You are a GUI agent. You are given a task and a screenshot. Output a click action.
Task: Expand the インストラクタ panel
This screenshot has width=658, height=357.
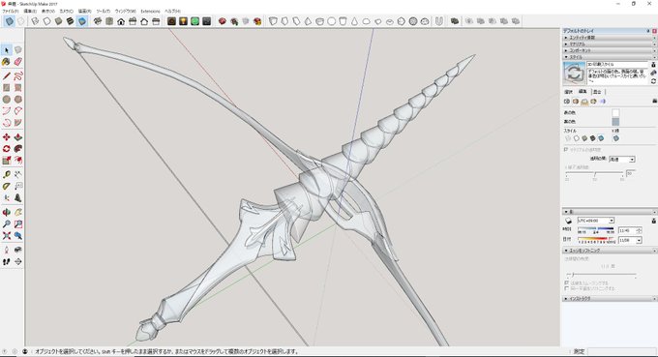point(610,298)
